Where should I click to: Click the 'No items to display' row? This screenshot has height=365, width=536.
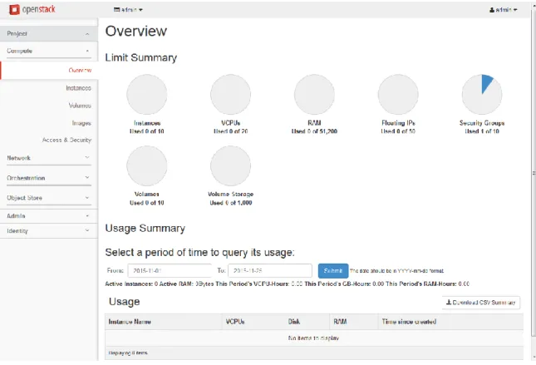pos(314,338)
